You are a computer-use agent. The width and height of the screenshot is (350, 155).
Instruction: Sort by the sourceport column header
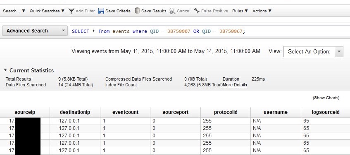pos(176,112)
